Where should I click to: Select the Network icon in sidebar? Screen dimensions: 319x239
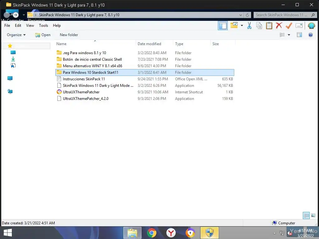click(10, 91)
